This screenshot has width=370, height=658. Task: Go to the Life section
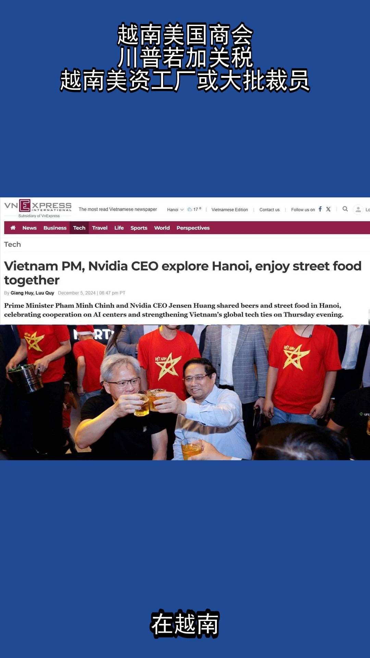click(x=119, y=228)
